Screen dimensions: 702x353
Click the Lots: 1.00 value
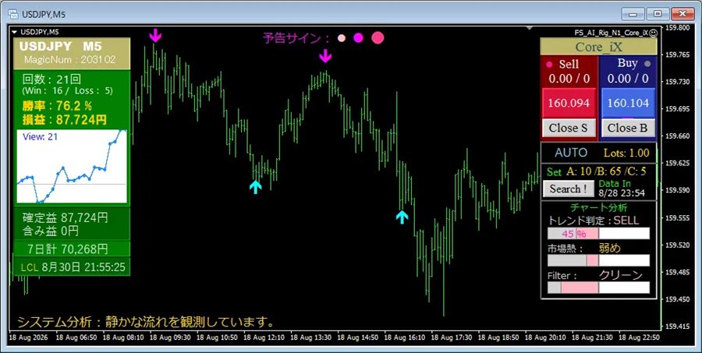(x=626, y=153)
